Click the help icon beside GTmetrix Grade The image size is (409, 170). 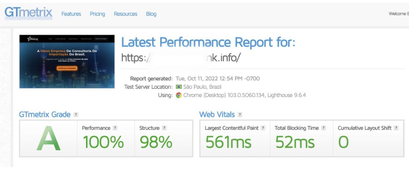point(76,114)
